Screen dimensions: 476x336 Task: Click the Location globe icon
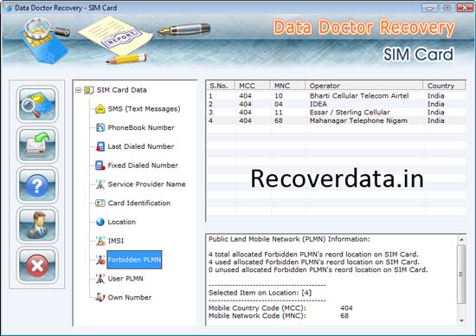click(x=100, y=222)
